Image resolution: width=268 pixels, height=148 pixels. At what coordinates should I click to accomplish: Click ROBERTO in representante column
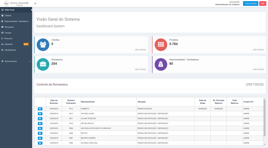point(85,109)
